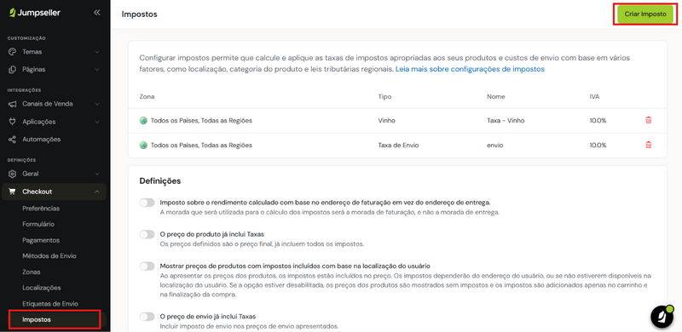Screen dimensions: 682x332
Task: Click the 'envio' name cell
Action: pos(495,145)
